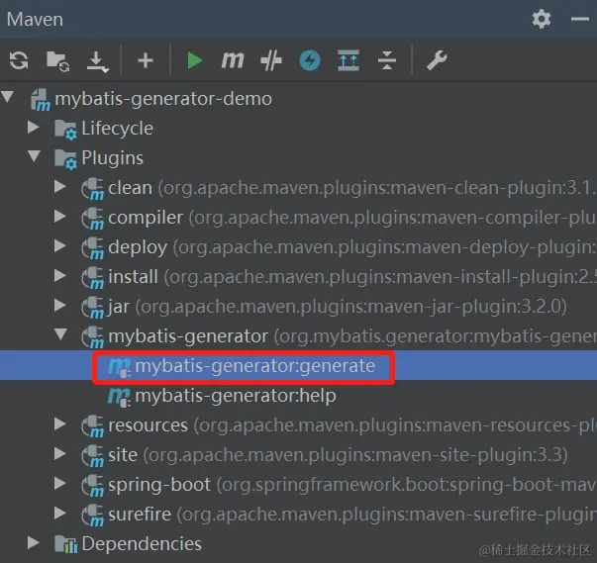Image resolution: width=597 pixels, height=563 pixels.
Task: Click resources plugin icon
Action: tap(92, 426)
